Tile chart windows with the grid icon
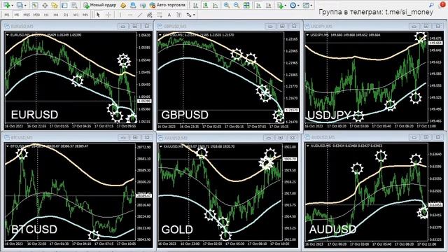The width and height of the screenshot is (448, 252). [x=246, y=5]
